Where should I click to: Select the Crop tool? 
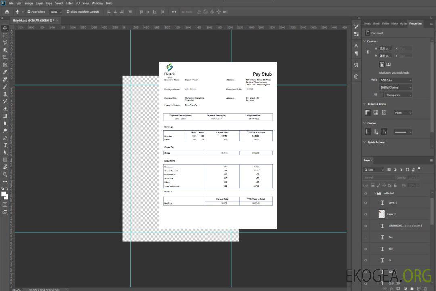(5, 57)
